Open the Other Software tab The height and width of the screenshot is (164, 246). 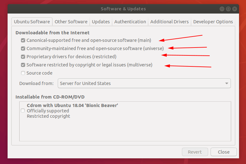(71, 22)
